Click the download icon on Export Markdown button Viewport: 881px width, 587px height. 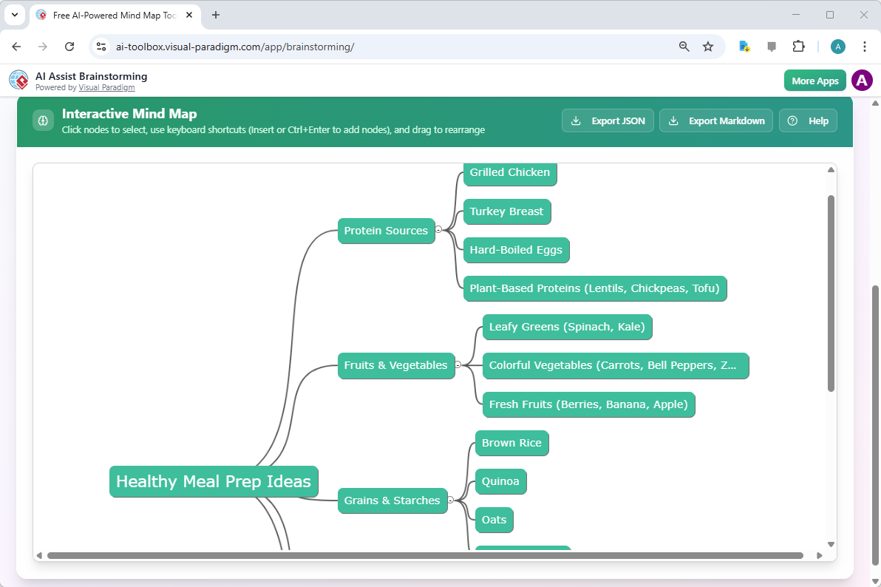[673, 121]
